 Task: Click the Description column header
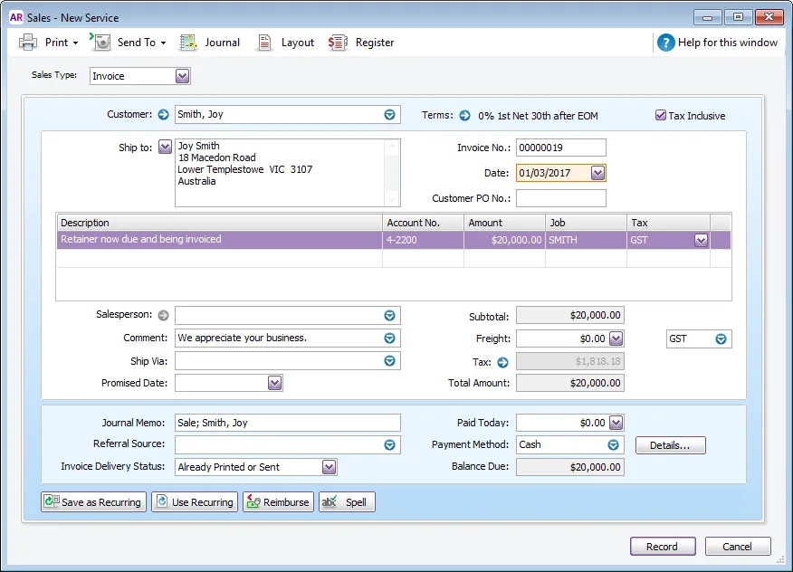click(x=219, y=223)
